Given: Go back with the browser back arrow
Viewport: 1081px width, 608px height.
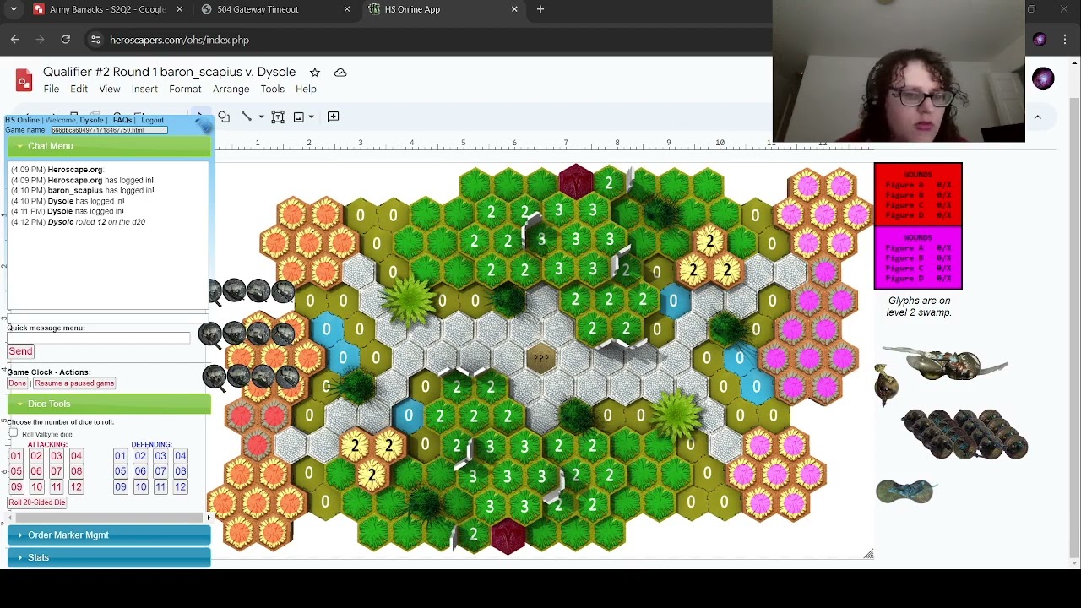Looking at the screenshot, I should (15, 40).
